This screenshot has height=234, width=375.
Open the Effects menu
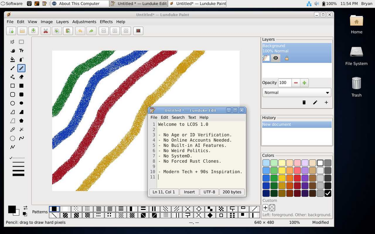[x=106, y=22]
